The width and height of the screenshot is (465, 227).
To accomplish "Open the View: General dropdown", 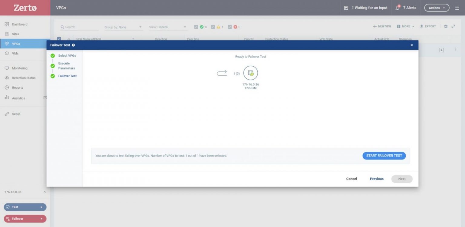I will (x=168, y=27).
